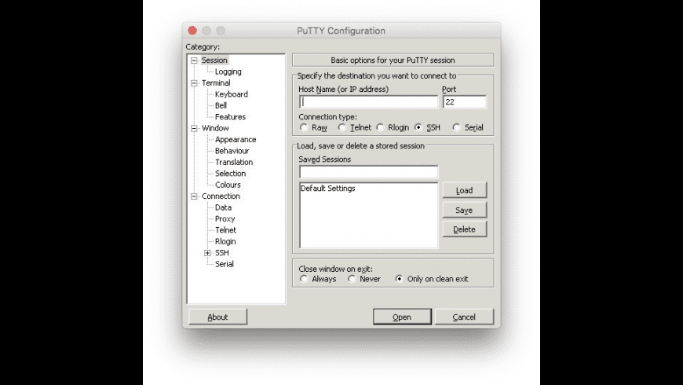
Task: Collapse the Connection tree node
Action: click(x=194, y=196)
